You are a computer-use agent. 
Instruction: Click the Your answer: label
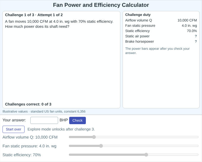14,120
